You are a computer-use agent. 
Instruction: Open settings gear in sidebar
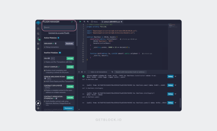pos(38,108)
